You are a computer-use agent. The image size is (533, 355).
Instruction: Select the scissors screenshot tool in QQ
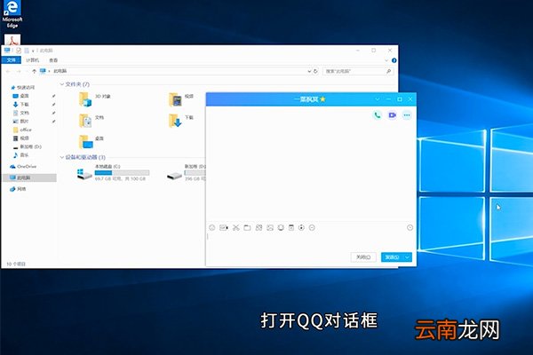(x=236, y=227)
